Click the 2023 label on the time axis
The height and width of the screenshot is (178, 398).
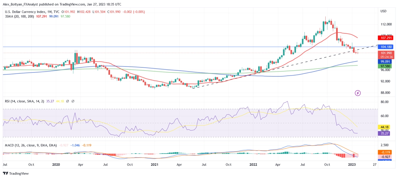click(x=352, y=164)
